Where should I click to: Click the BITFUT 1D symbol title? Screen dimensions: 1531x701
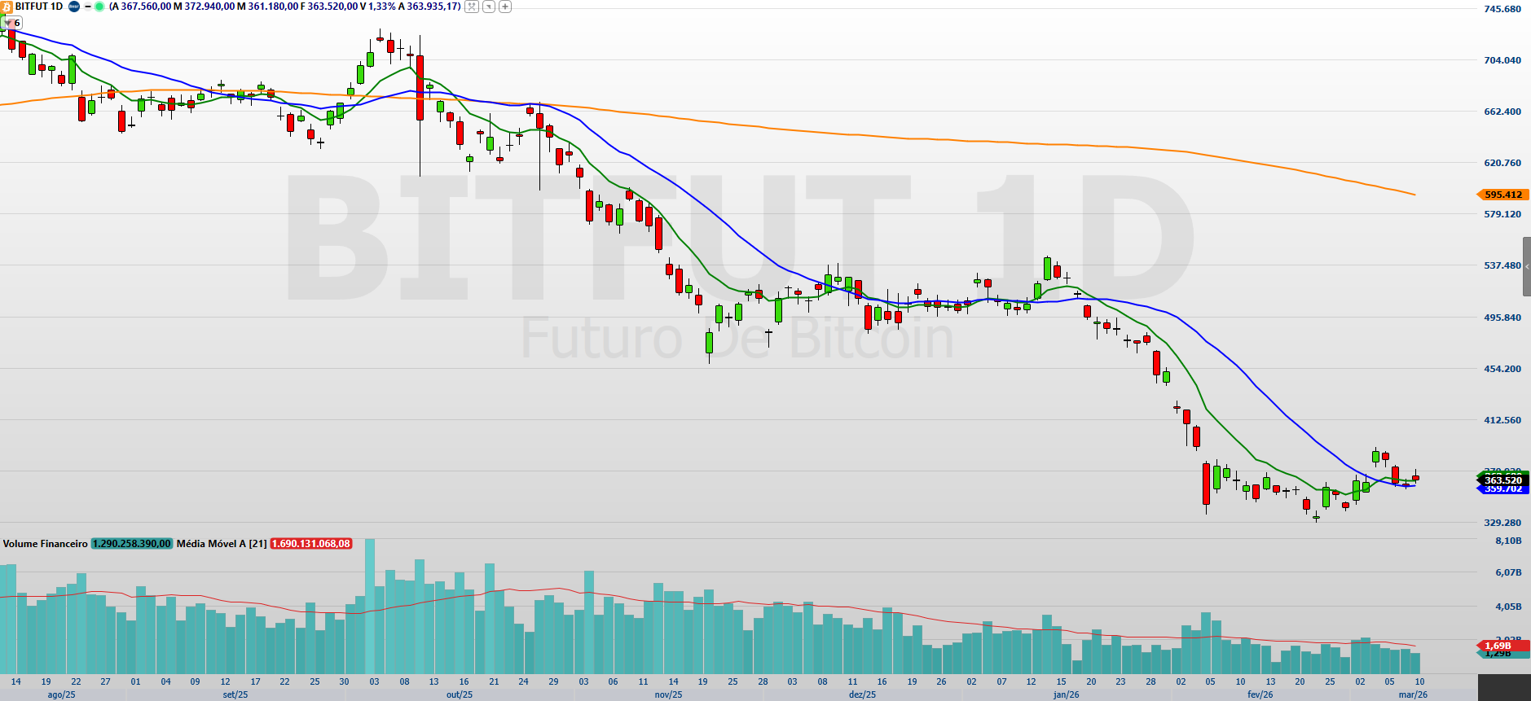(x=39, y=7)
